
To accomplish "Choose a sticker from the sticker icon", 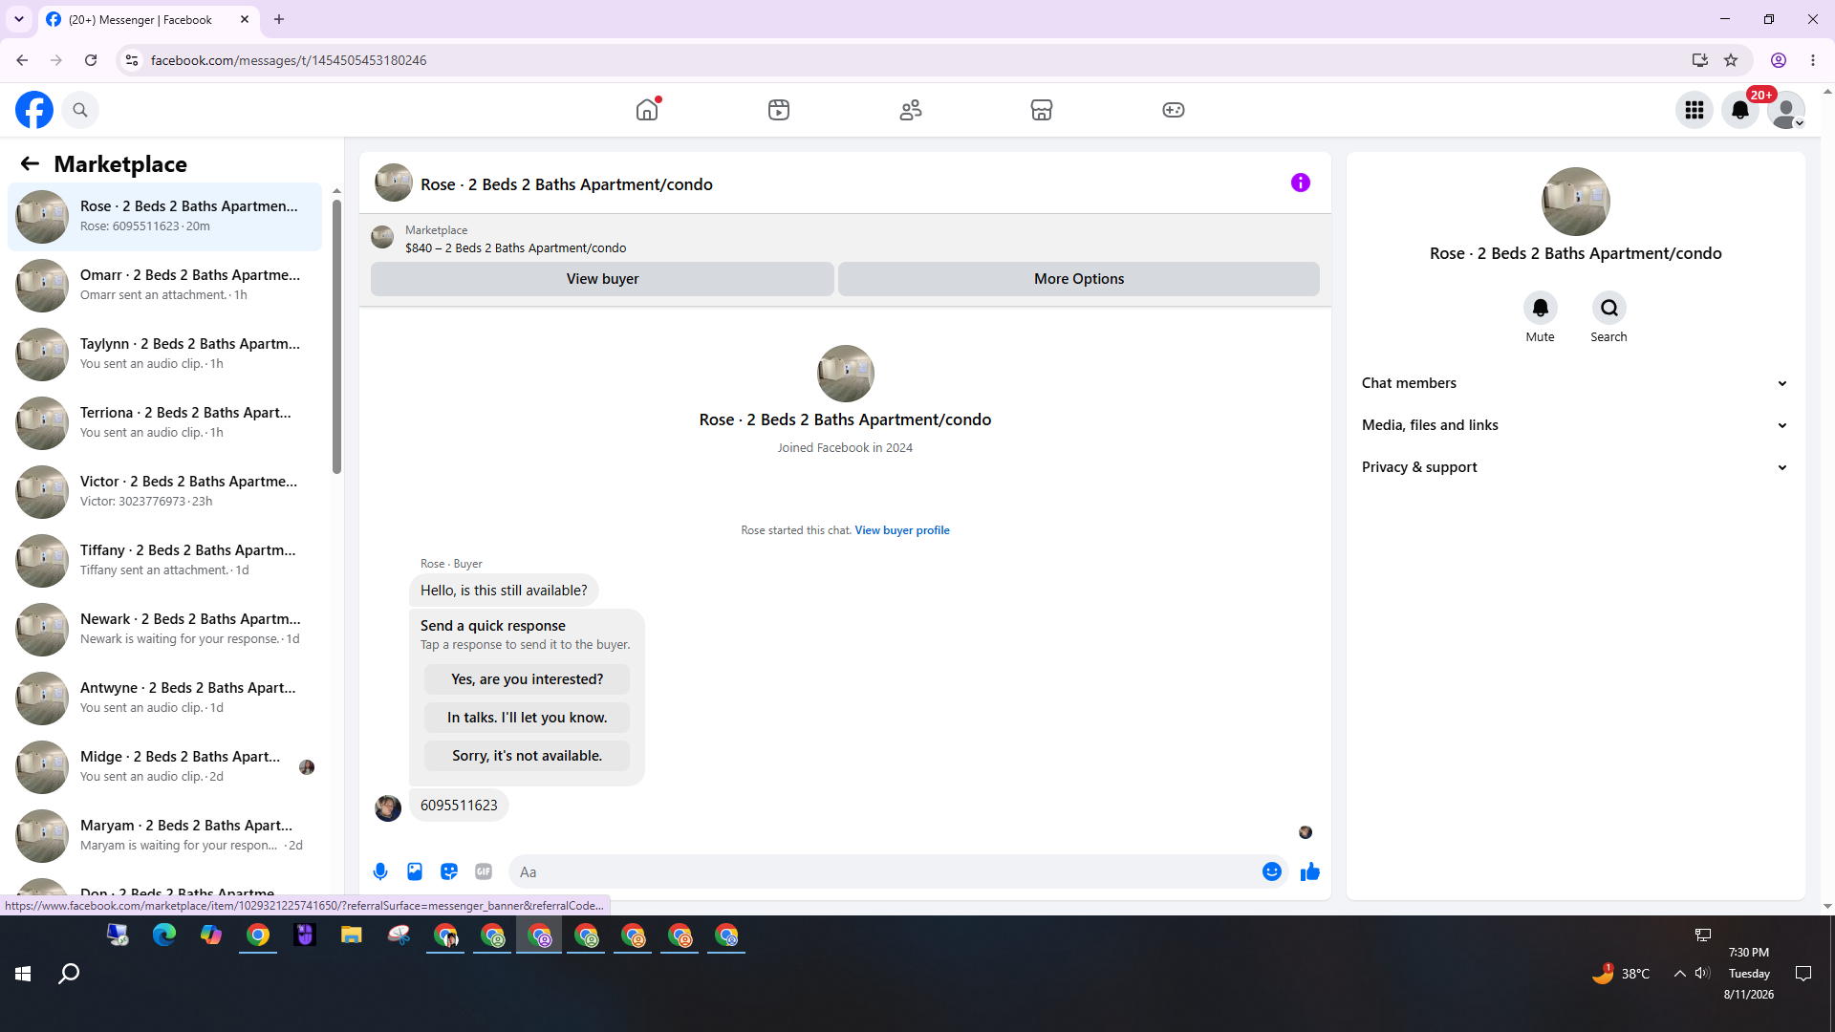I will (x=449, y=871).
